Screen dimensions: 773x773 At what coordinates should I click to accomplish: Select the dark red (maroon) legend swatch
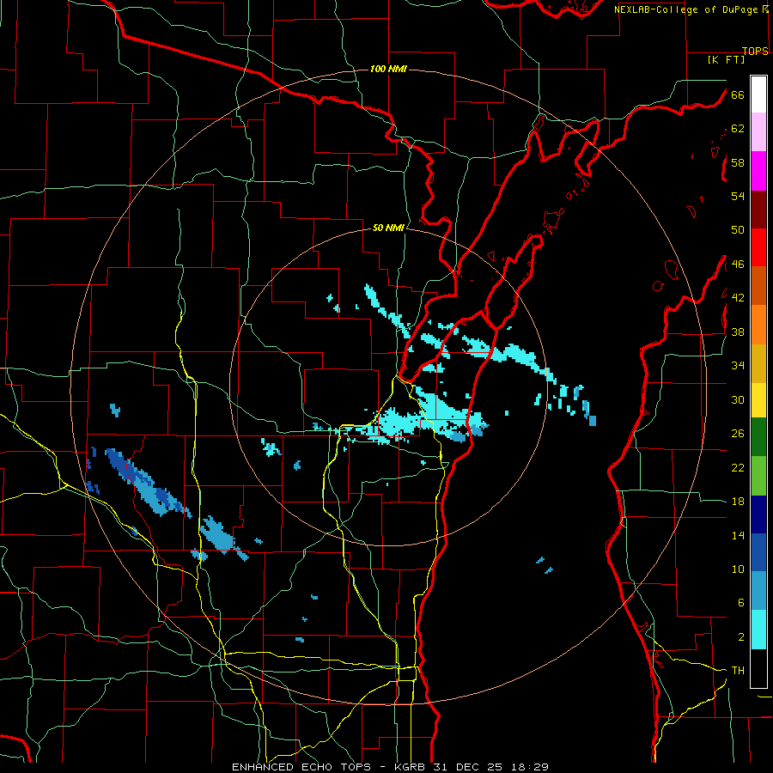click(758, 210)
